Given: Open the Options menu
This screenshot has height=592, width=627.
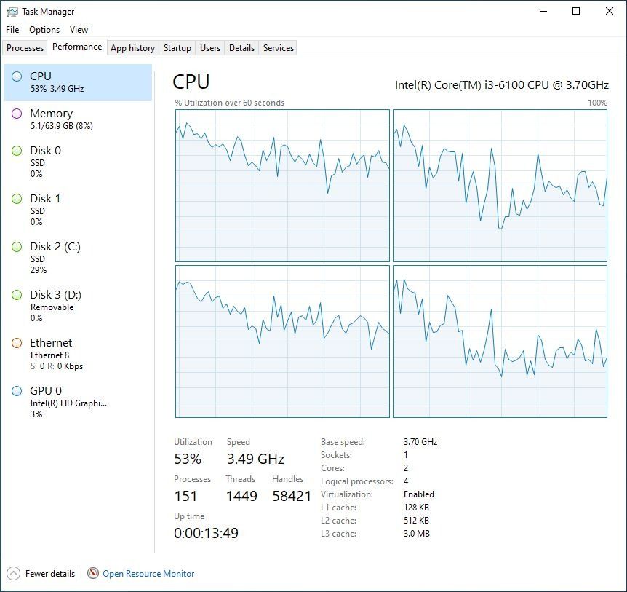Looking at the screenshot, I should click(44, 30).
